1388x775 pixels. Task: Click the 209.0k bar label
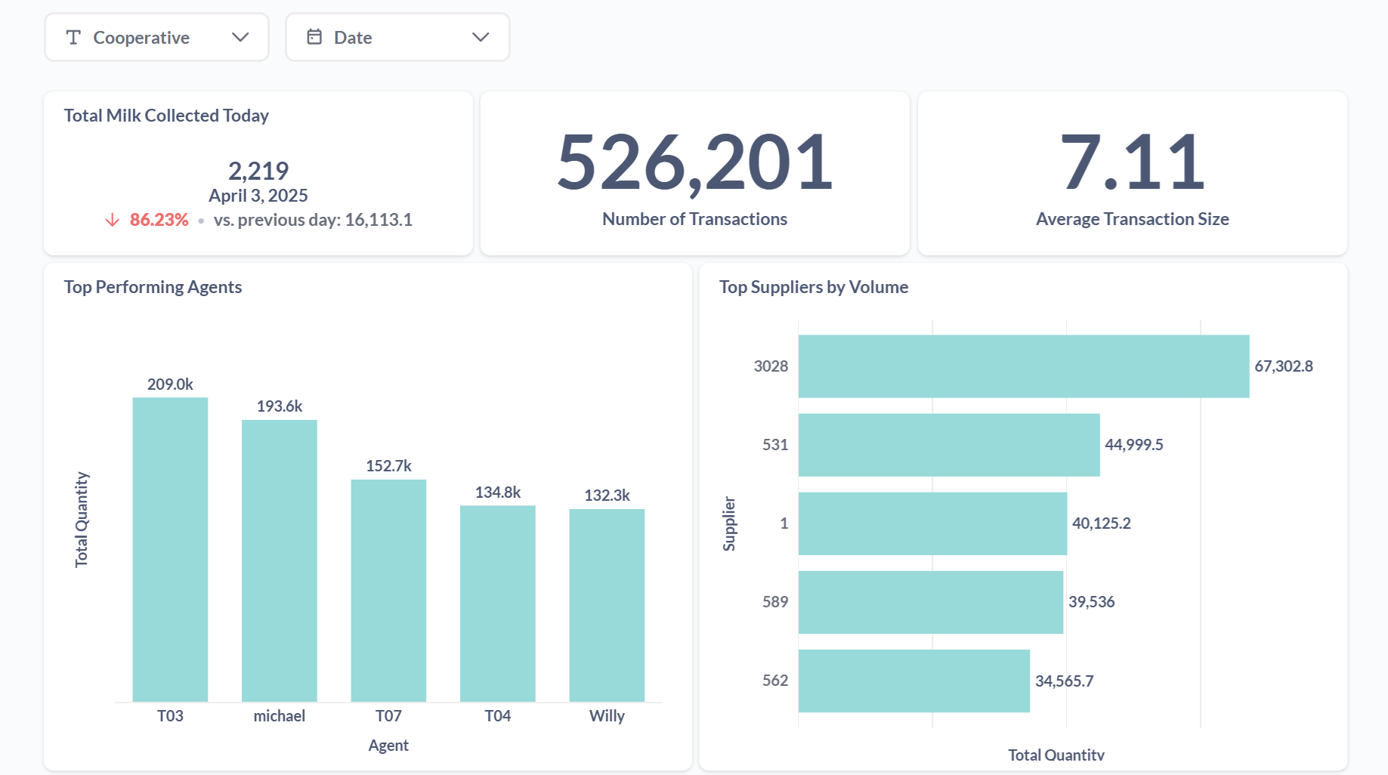[170, 384]
